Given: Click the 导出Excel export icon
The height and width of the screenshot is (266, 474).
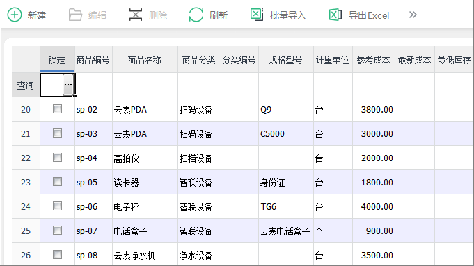Looking at the screenshot, I should coord(335,15).
